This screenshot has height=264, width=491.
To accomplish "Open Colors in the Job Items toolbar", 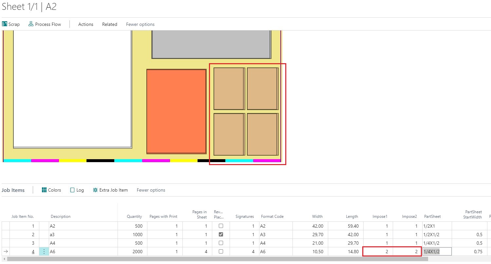I will [x=51, y=190].
